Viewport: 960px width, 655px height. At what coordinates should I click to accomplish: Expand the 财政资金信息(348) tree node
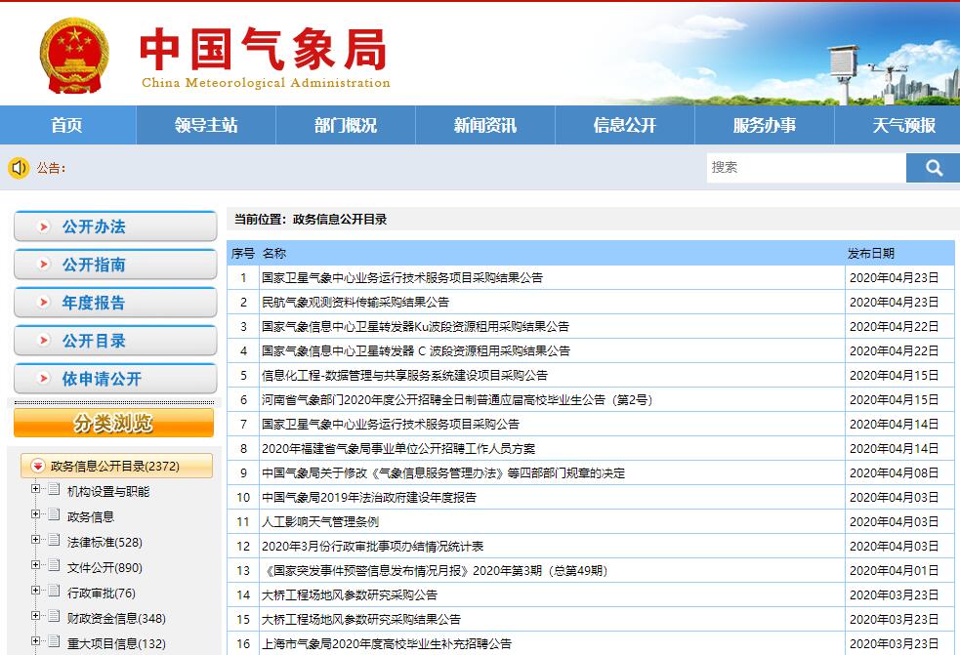35,616
